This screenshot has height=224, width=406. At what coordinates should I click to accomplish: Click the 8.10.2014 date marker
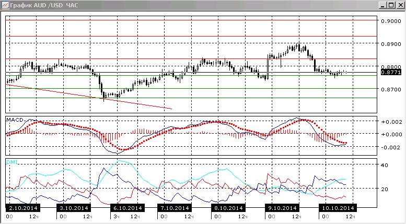(x=228, y=208)
